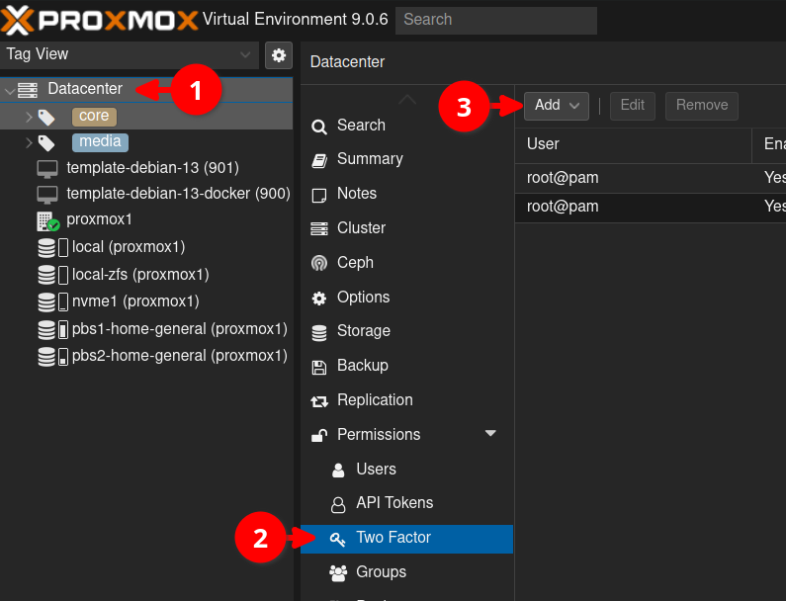This screenshot has width=786, height=601.
Task: Open the Cluster menu item
Action: pos(406,228)
